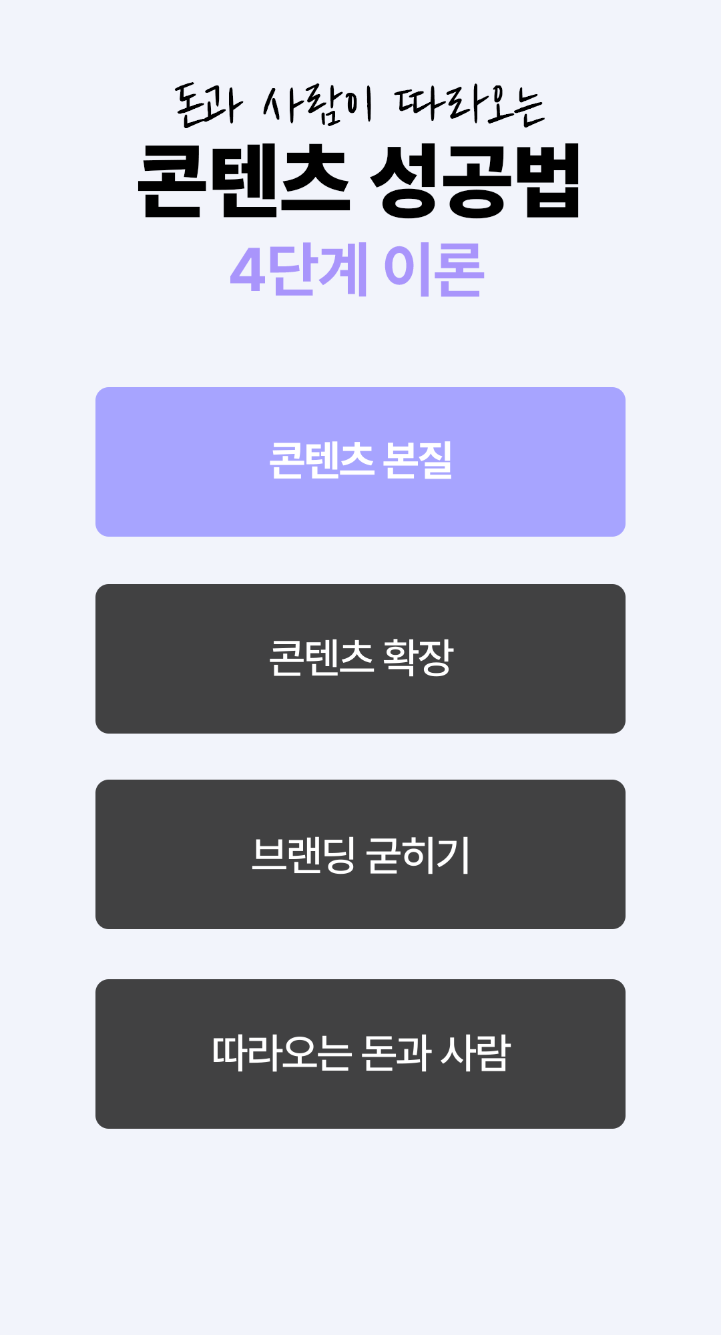Click 콘텐츠 text inside the 확장 button
Viewport: 721px width, 1335px height.
click(x=321, y=657)
